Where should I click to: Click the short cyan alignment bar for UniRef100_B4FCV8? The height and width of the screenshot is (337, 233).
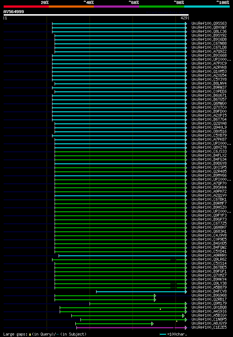pos(141,292)
